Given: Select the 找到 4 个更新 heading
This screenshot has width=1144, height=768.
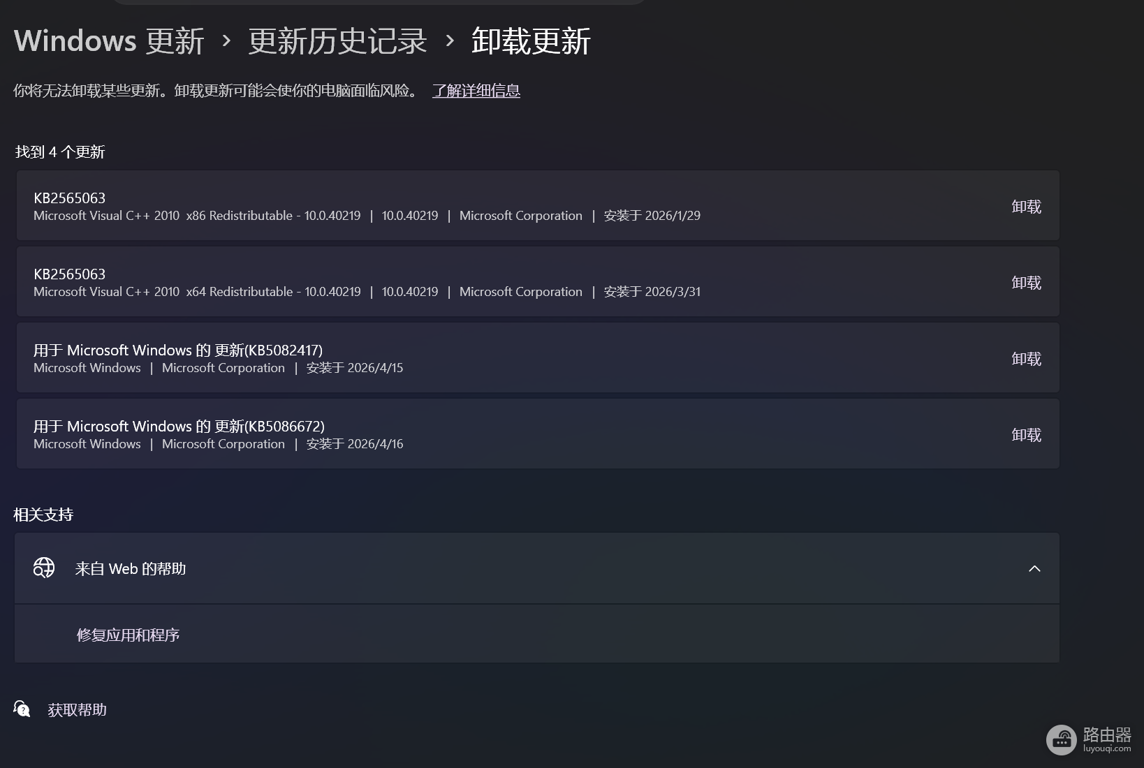Looking at the screenshot, I should (60, 152).
